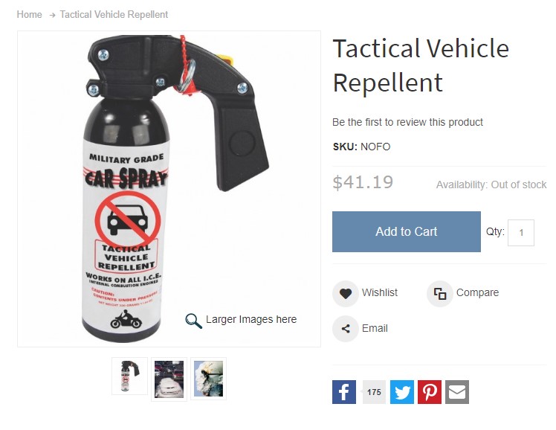
Task: Click Be the first to review link
Action: click(x=407, y=122)
